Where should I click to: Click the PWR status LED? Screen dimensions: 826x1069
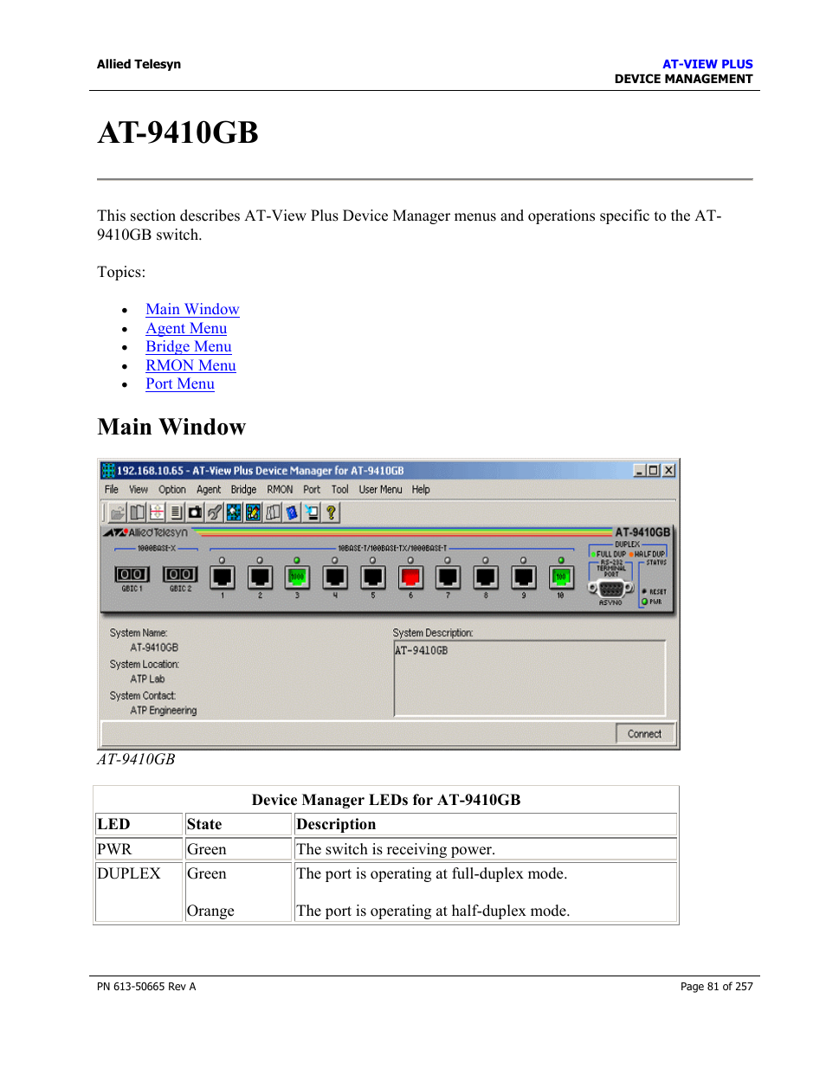[x=645, y=602]
